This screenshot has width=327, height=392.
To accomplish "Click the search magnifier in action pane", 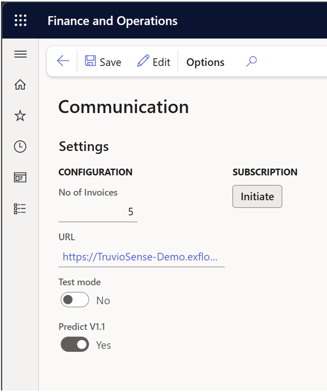I will (251, 61).
